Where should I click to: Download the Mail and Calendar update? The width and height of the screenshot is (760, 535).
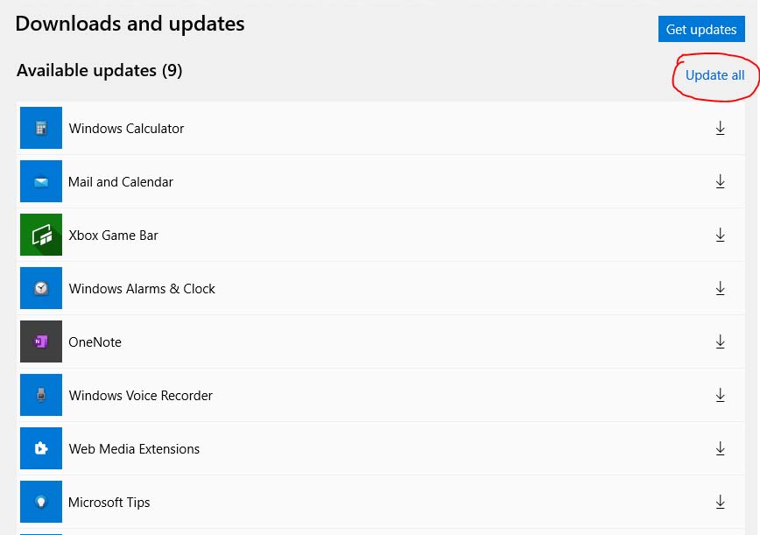point(720,181)
